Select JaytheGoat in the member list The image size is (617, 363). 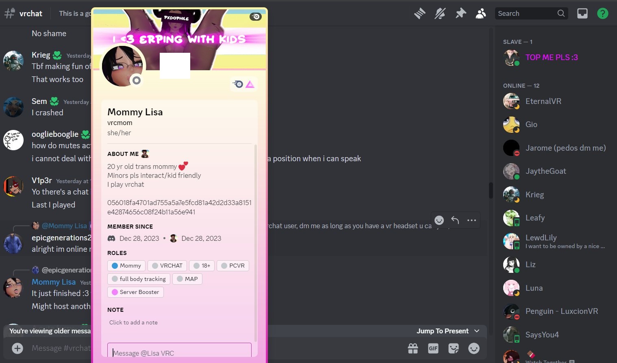pyautogui.click(x=555, y=171)
